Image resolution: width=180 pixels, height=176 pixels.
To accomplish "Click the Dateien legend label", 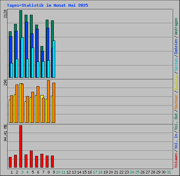I will tap(176, 46).
